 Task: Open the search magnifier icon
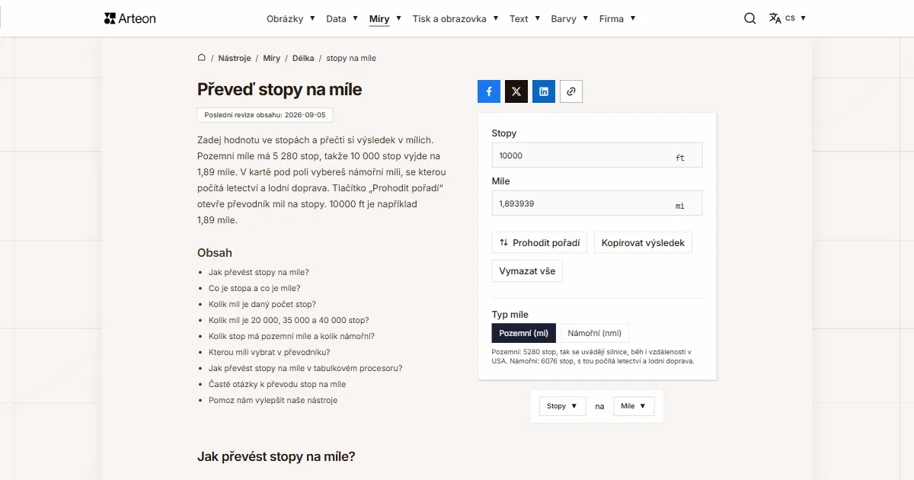pos(750,18)
